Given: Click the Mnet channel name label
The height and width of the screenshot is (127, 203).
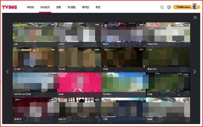Looking at the screenshot, I should (106, 44).
